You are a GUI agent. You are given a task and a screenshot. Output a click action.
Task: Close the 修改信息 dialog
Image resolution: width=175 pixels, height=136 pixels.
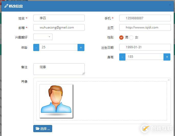coord(170,5)
